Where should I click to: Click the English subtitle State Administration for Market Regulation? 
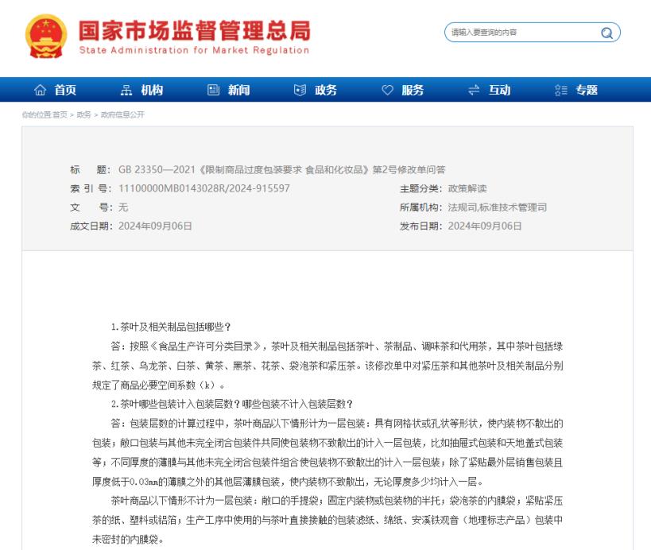pos(194,51)
